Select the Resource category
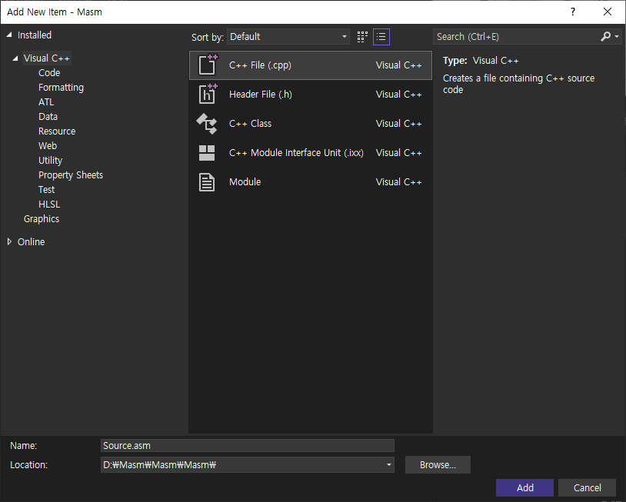This screenshot has height=502, width=626. point(57,131)
